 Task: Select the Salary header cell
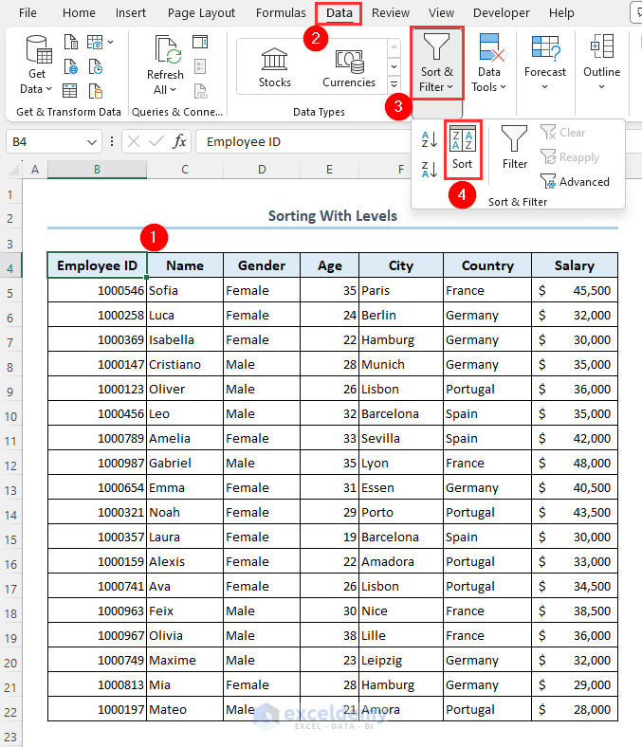click(x=574, y=265)
